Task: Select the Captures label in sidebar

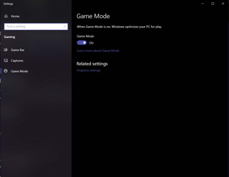Action: (17, 61)
